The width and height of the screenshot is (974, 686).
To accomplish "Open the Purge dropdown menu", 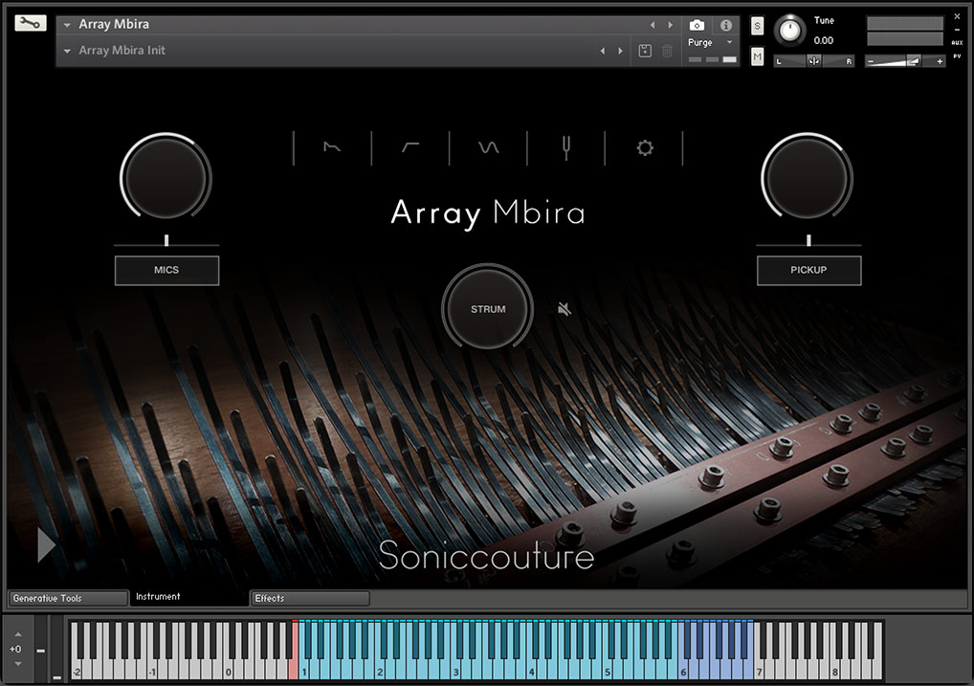I will [x=710, y=43].
